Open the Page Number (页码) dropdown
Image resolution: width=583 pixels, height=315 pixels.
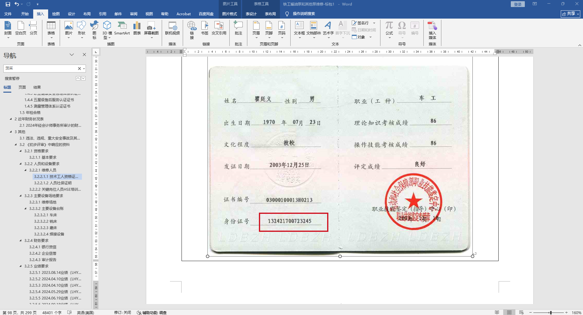click(x=282, y=30)
